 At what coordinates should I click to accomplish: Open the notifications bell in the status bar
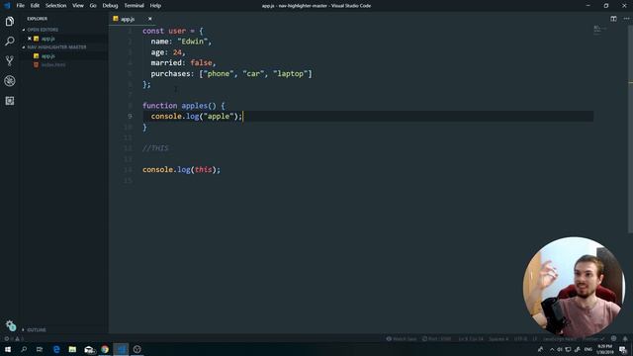pyautogui.click(x=625, y=338)
